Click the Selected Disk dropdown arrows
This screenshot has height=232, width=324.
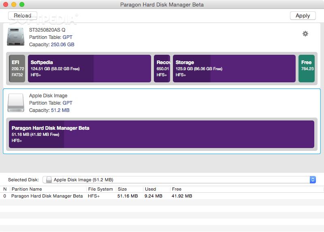coord(313,180)
